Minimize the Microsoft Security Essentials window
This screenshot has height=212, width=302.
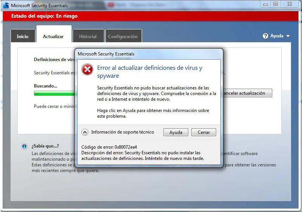[265, 4]
